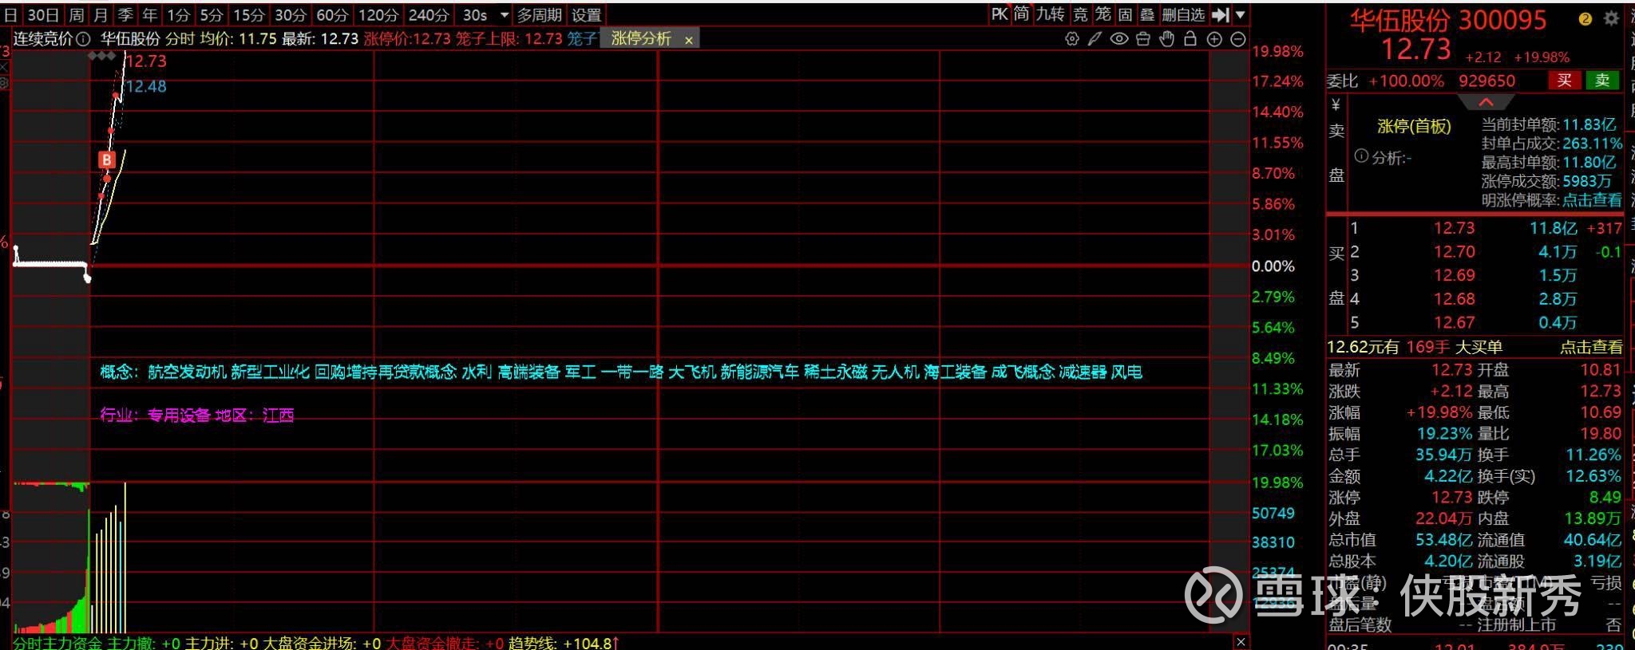Switch to the 月 monthly period
Screen dimensions: 1635x650
click(101, 15)
